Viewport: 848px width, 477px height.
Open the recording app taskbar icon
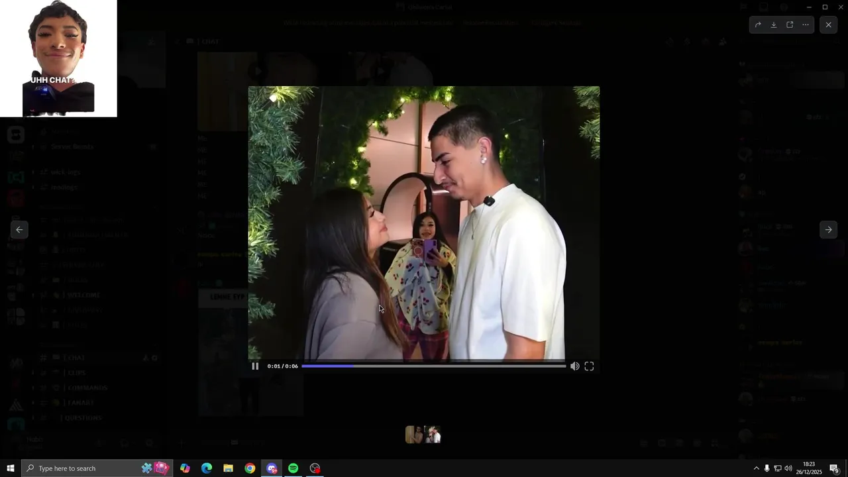pos(315,468)
